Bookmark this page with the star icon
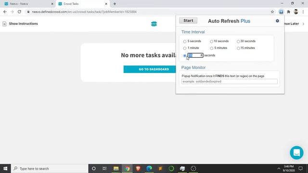The height and width of the screenshot is (173, 308). pyautogui.click(x=272, y=12)
